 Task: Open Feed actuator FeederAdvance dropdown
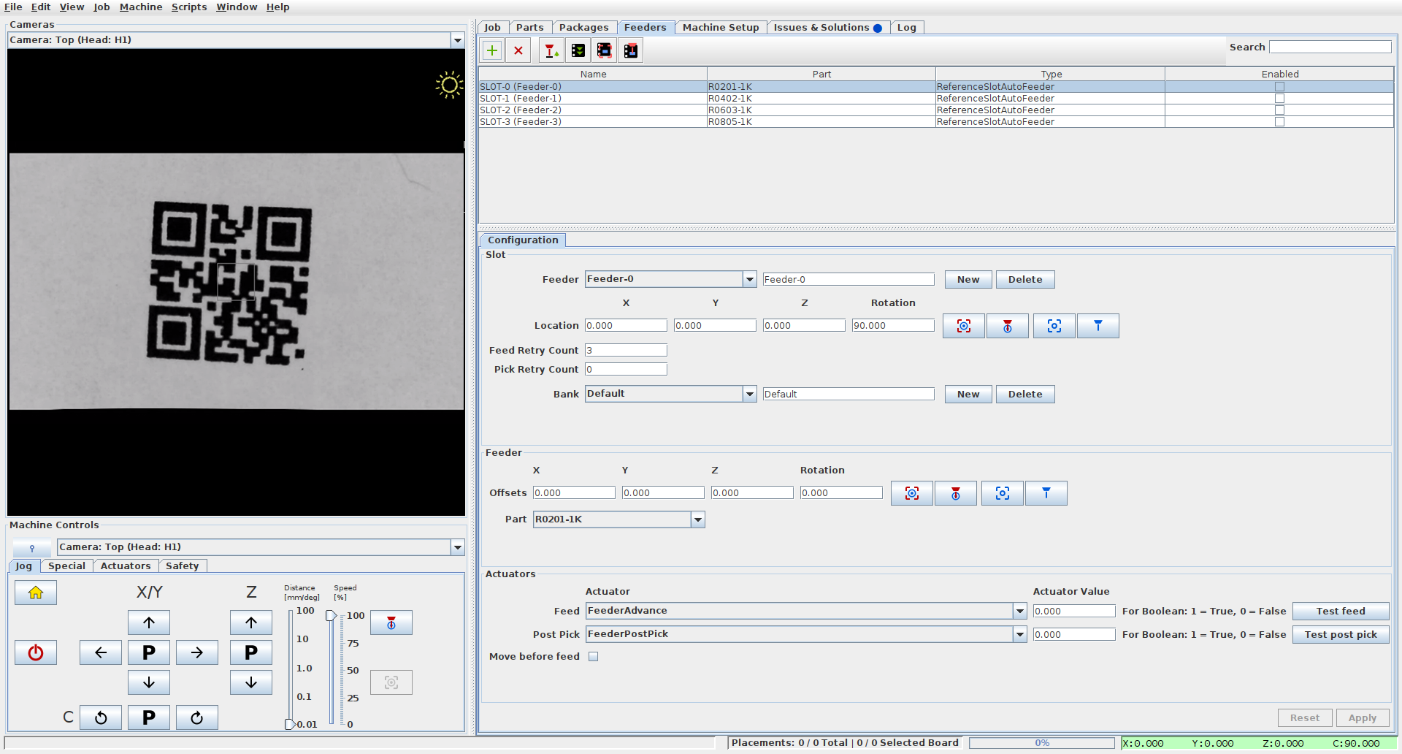1020,611
